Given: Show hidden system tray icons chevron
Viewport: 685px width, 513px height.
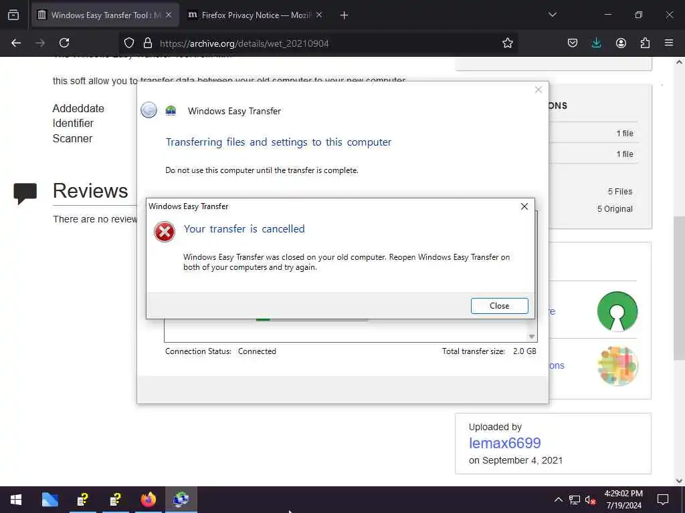Looking at the screenshot, I should [559, 500].
